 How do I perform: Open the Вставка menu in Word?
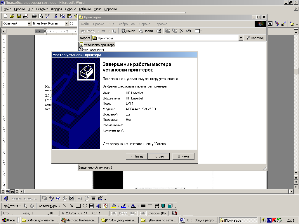pyautogui.click(x=42, y=9)
